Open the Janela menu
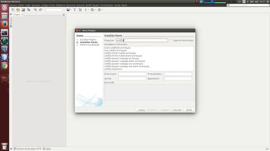The width and height of the screenshot is (270, 151). (x=117, y=5)
